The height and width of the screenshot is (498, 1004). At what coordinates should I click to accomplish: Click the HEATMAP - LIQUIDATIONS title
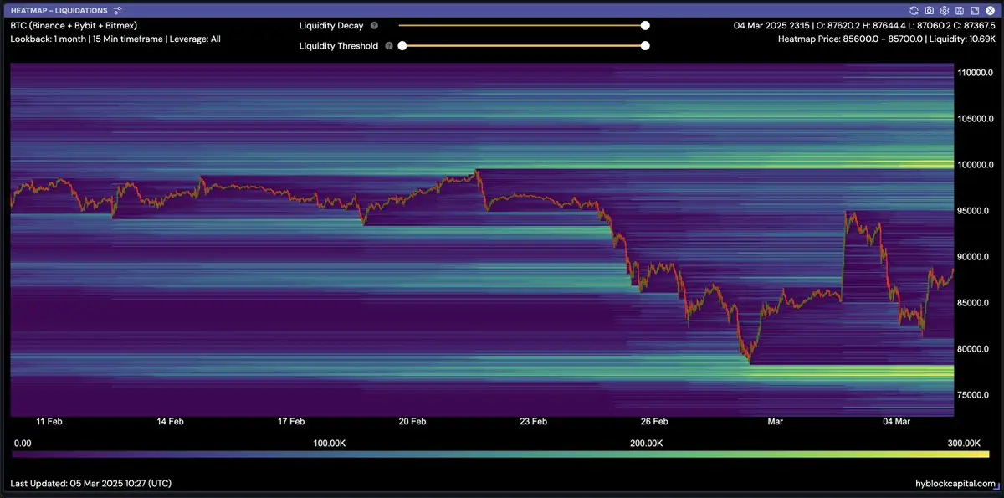pos(59,10)
